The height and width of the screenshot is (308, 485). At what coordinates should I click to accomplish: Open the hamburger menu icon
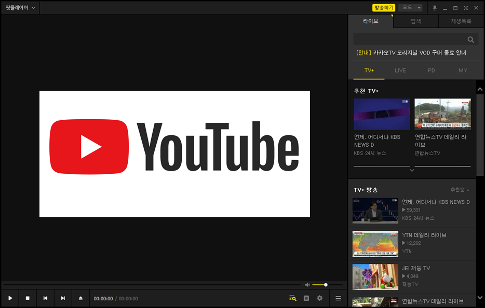pyautogui.click(x=338, y=298)
